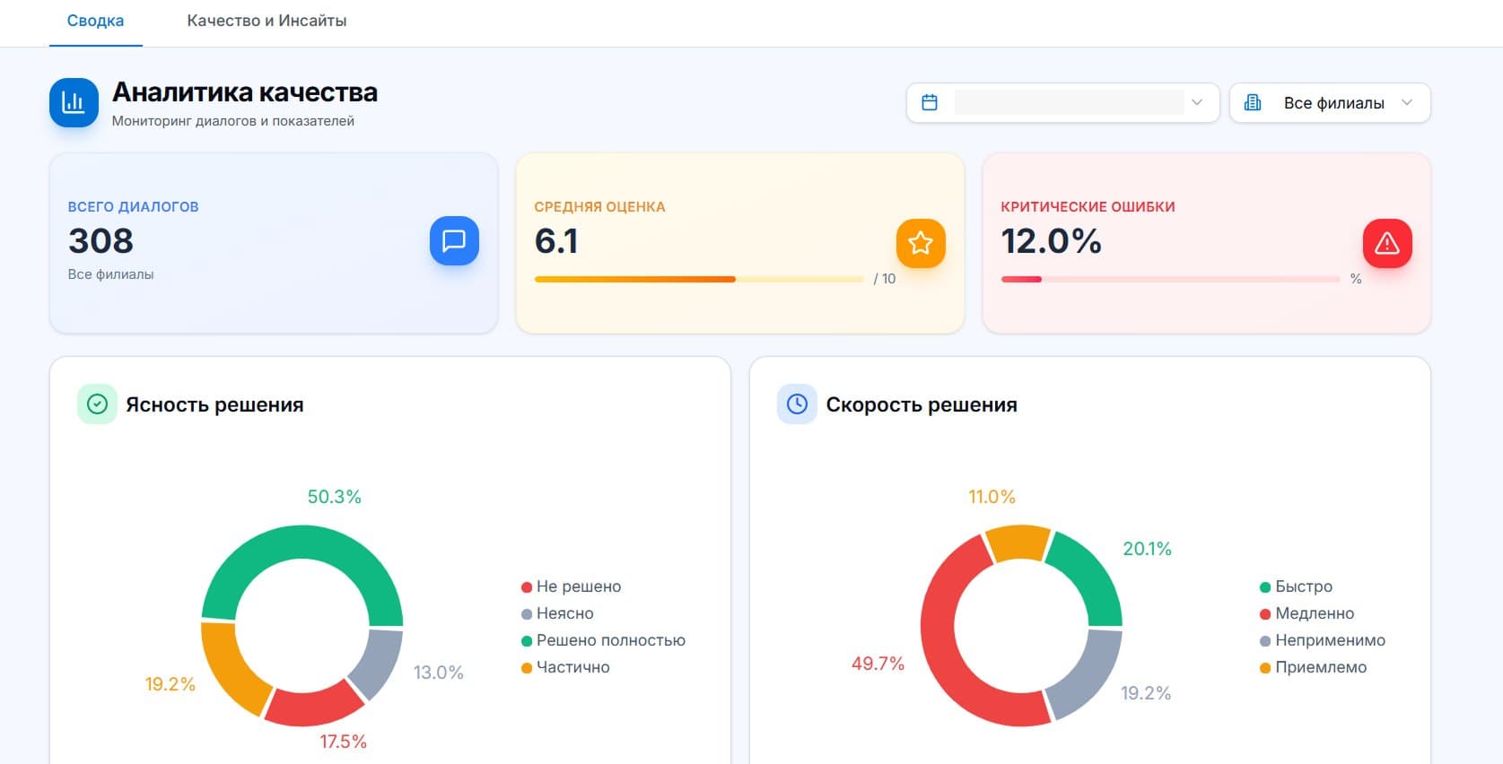
Task: Open the date range dropdown
Action: (1062, 103)
